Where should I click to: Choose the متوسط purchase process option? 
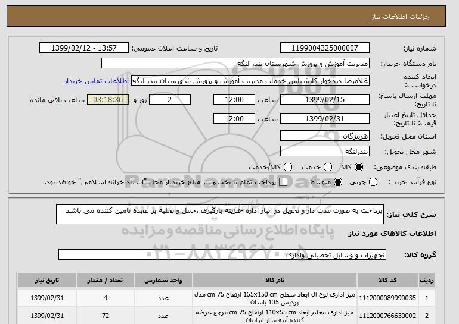(x=338, y=182)
